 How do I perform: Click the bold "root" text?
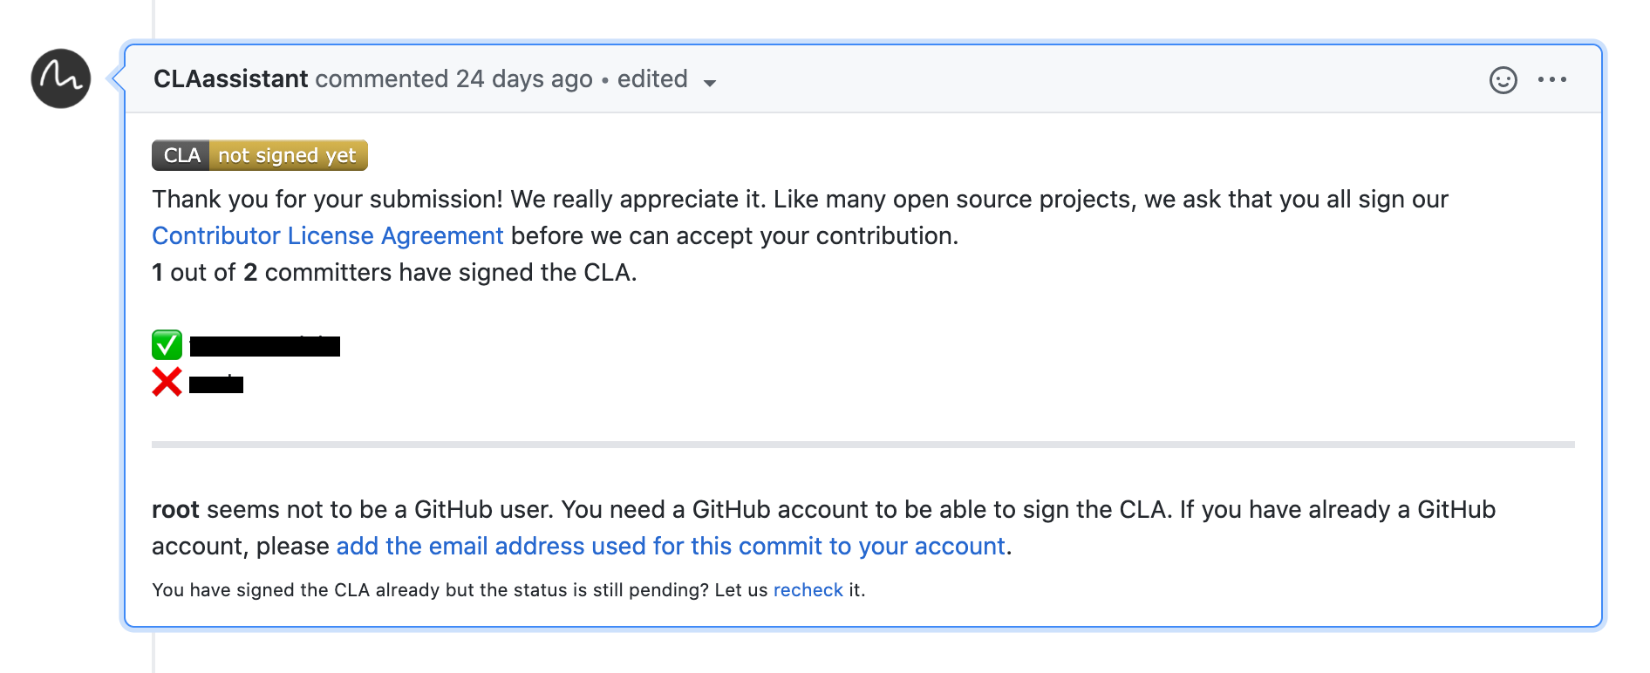tap(175, 510)
